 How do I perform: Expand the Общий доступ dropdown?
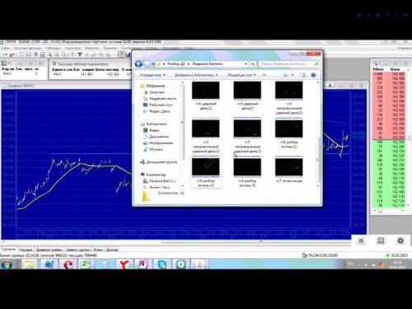tap(241, 75)
